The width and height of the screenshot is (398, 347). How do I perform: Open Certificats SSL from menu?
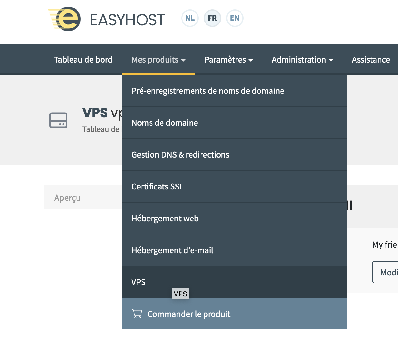click(x=157, y=187)
